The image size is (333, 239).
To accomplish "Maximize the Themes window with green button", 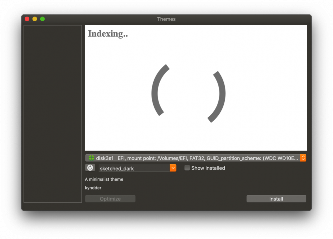I will (43, 19).
